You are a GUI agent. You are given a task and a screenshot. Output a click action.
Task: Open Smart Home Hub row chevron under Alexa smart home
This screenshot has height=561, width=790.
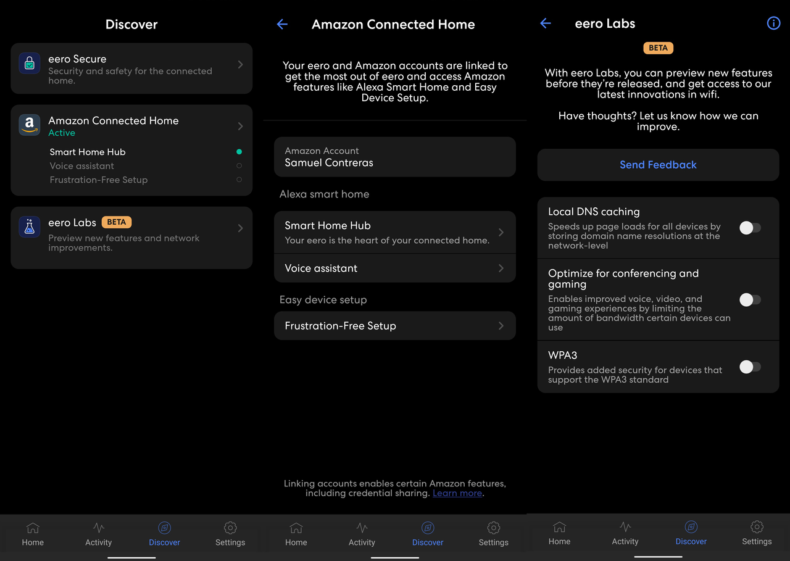501,232
